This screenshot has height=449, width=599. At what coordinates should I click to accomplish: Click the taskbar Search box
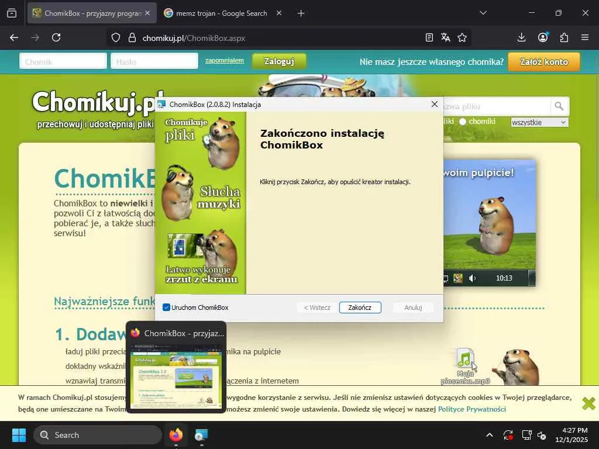pyautogui.click(x=98, y=435)
